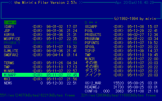This screenshot has width=162, height=101.
Task: Open the SPOOL directory
Action: 121,47
